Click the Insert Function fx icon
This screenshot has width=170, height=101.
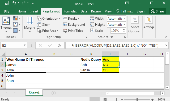pyautogui.click(x=59, y=45)
